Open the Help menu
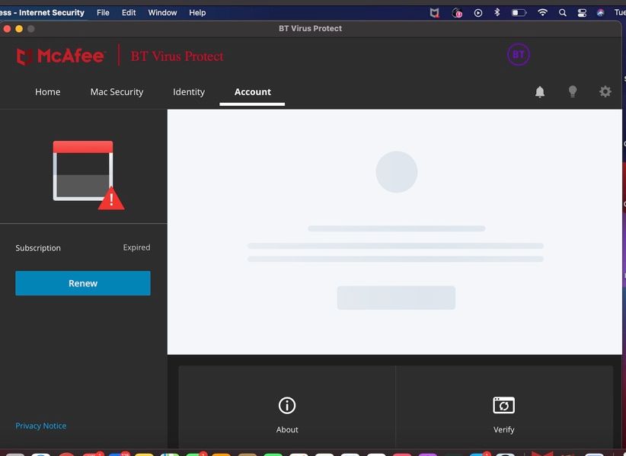 (x=197, y=13)
